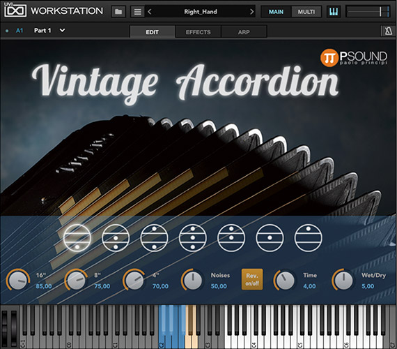Open the Right_Hand preset name selector

coord(201,12)
